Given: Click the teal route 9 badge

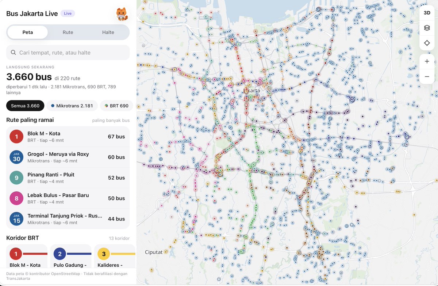Looking at the screenshot, I should (x=16, y=178).
